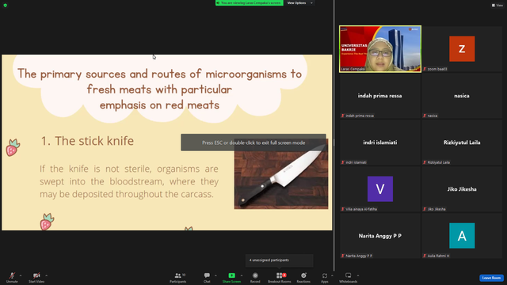507x285 pixels.
Task: Open Zoom Apps
Action: pyautogui.click(x=325, y=277)
